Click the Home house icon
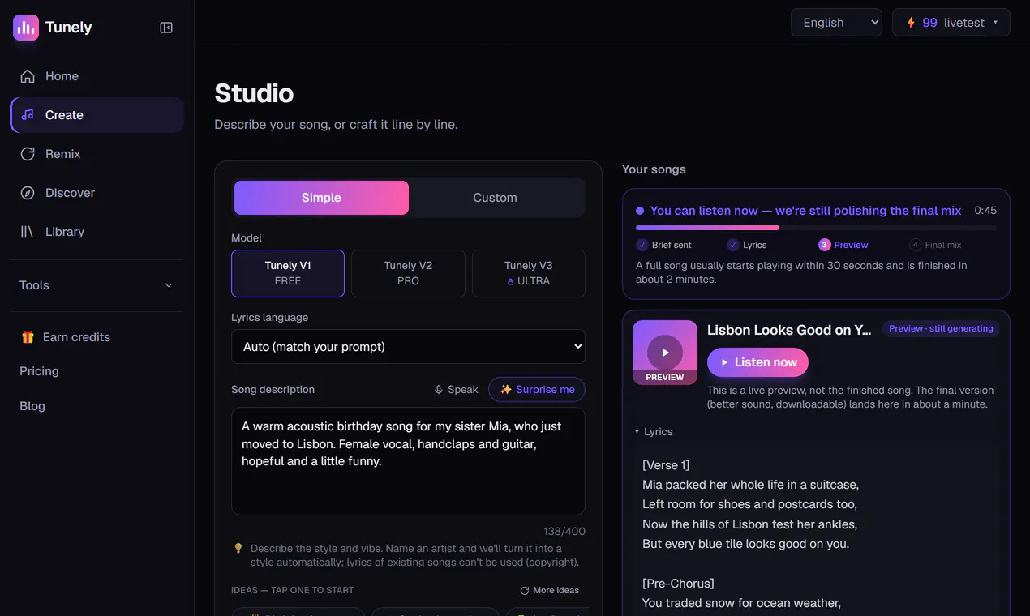Screen dimensions: 1030x616 tap(28, 76)
